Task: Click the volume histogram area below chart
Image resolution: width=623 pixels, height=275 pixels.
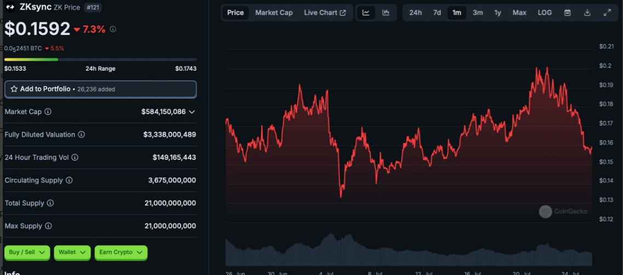Action: [408, 250]
